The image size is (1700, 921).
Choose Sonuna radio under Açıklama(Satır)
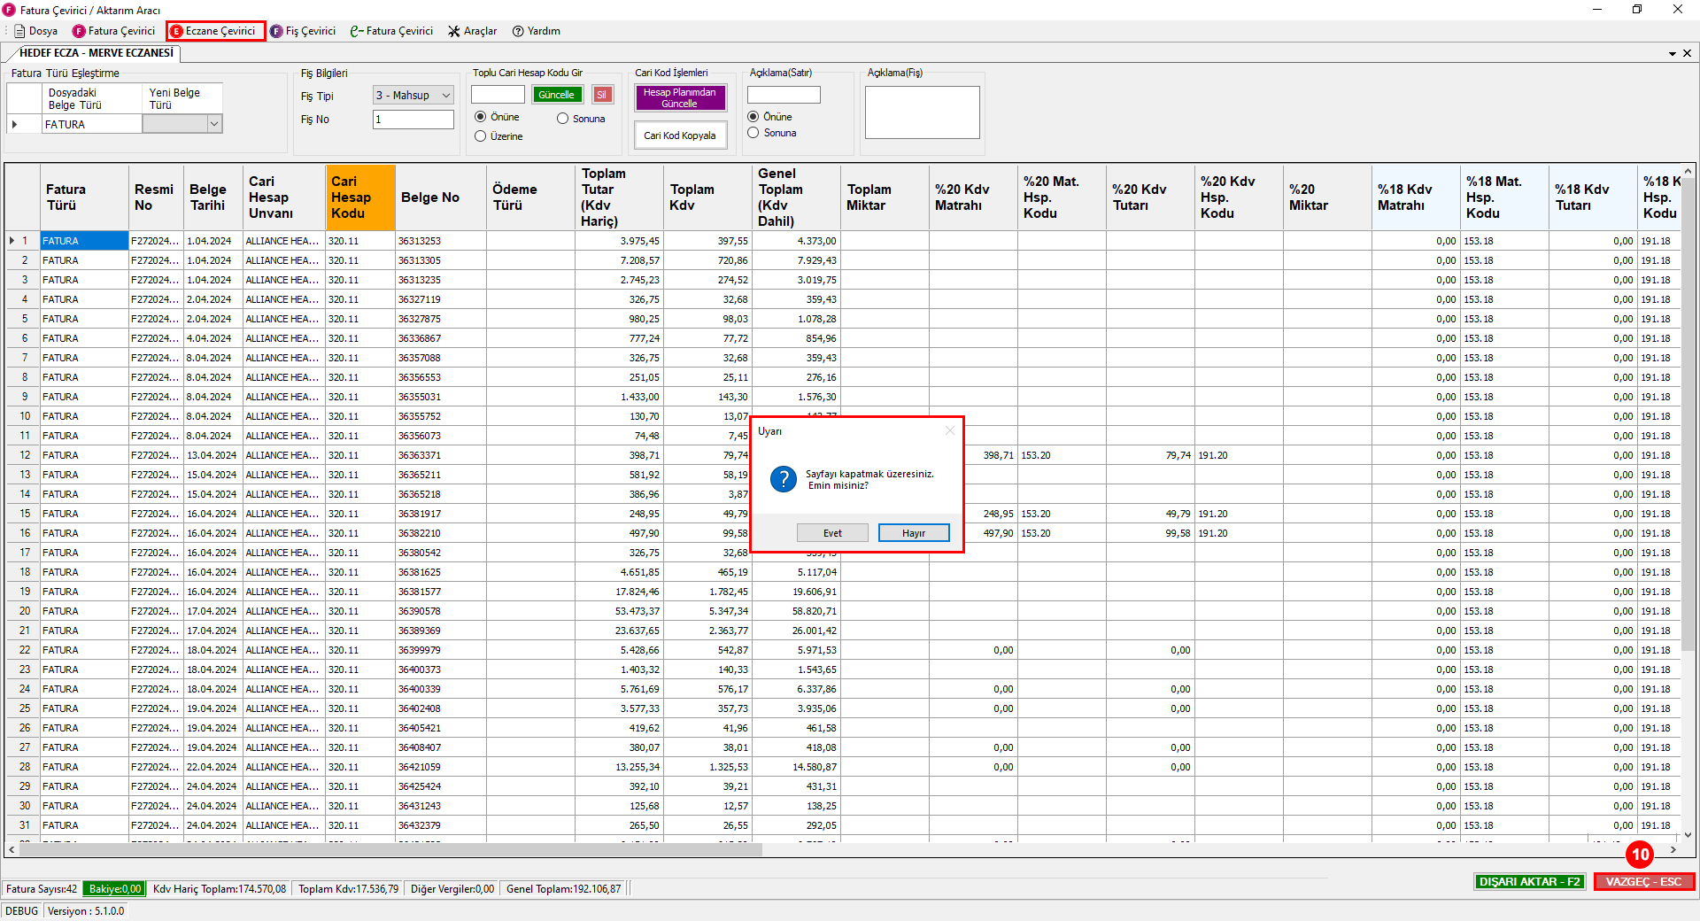tap(753, 133)
